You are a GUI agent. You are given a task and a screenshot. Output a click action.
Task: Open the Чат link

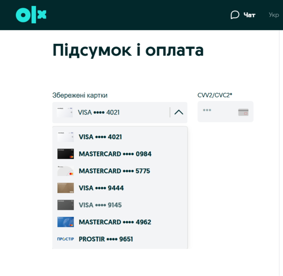(x=250, y=15)
